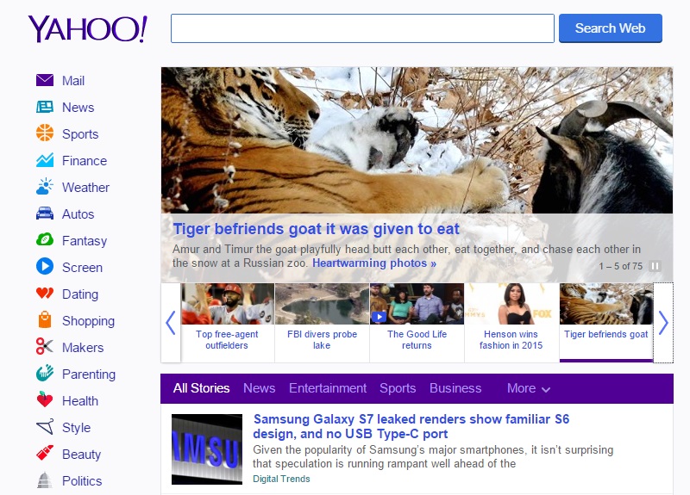Click the Fantasy football icon
The width and height of the screenshot is (690, 495).
[45, 240]
